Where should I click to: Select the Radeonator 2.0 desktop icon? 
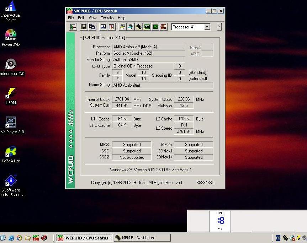(x=11, y=67)
